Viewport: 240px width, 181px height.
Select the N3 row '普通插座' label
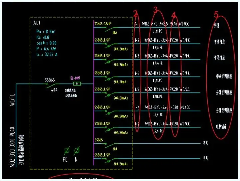[x=219, y=58]
